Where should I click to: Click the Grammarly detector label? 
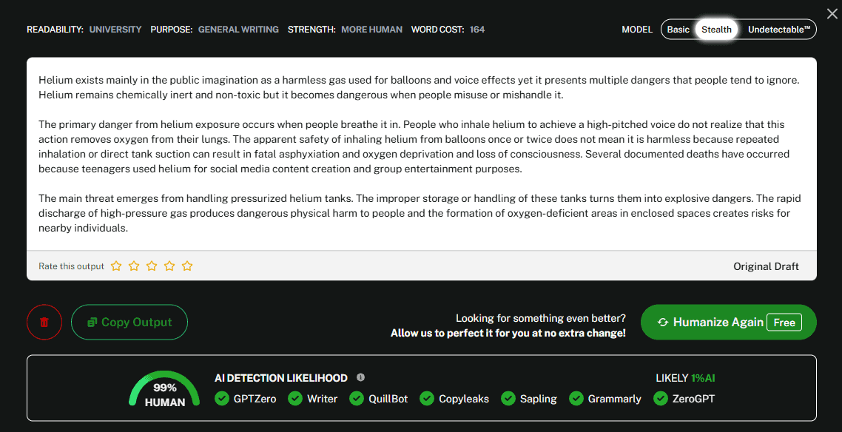(614, 399)
